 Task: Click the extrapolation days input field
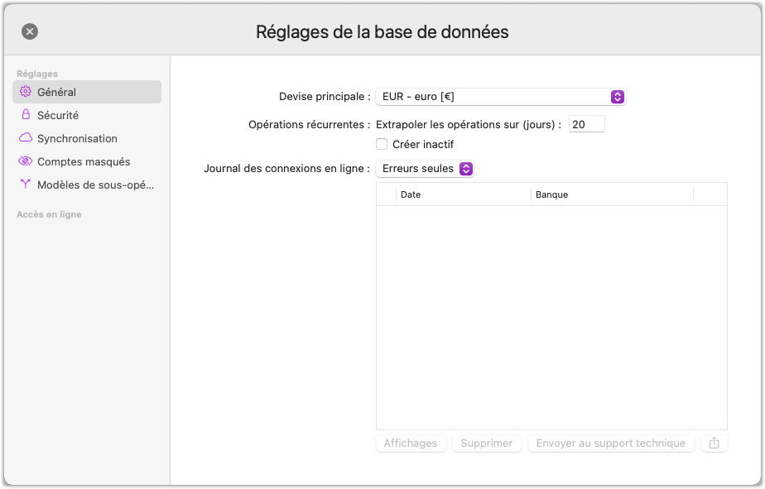coord(586,124)
